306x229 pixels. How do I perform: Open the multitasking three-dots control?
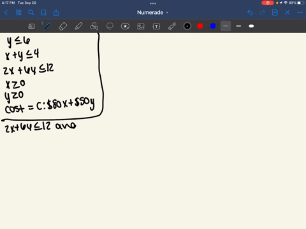(x=153, y=3)
